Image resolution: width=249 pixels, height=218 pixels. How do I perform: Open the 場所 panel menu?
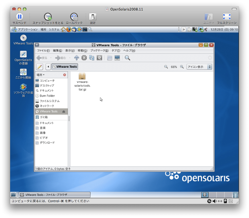coord(43,30)
